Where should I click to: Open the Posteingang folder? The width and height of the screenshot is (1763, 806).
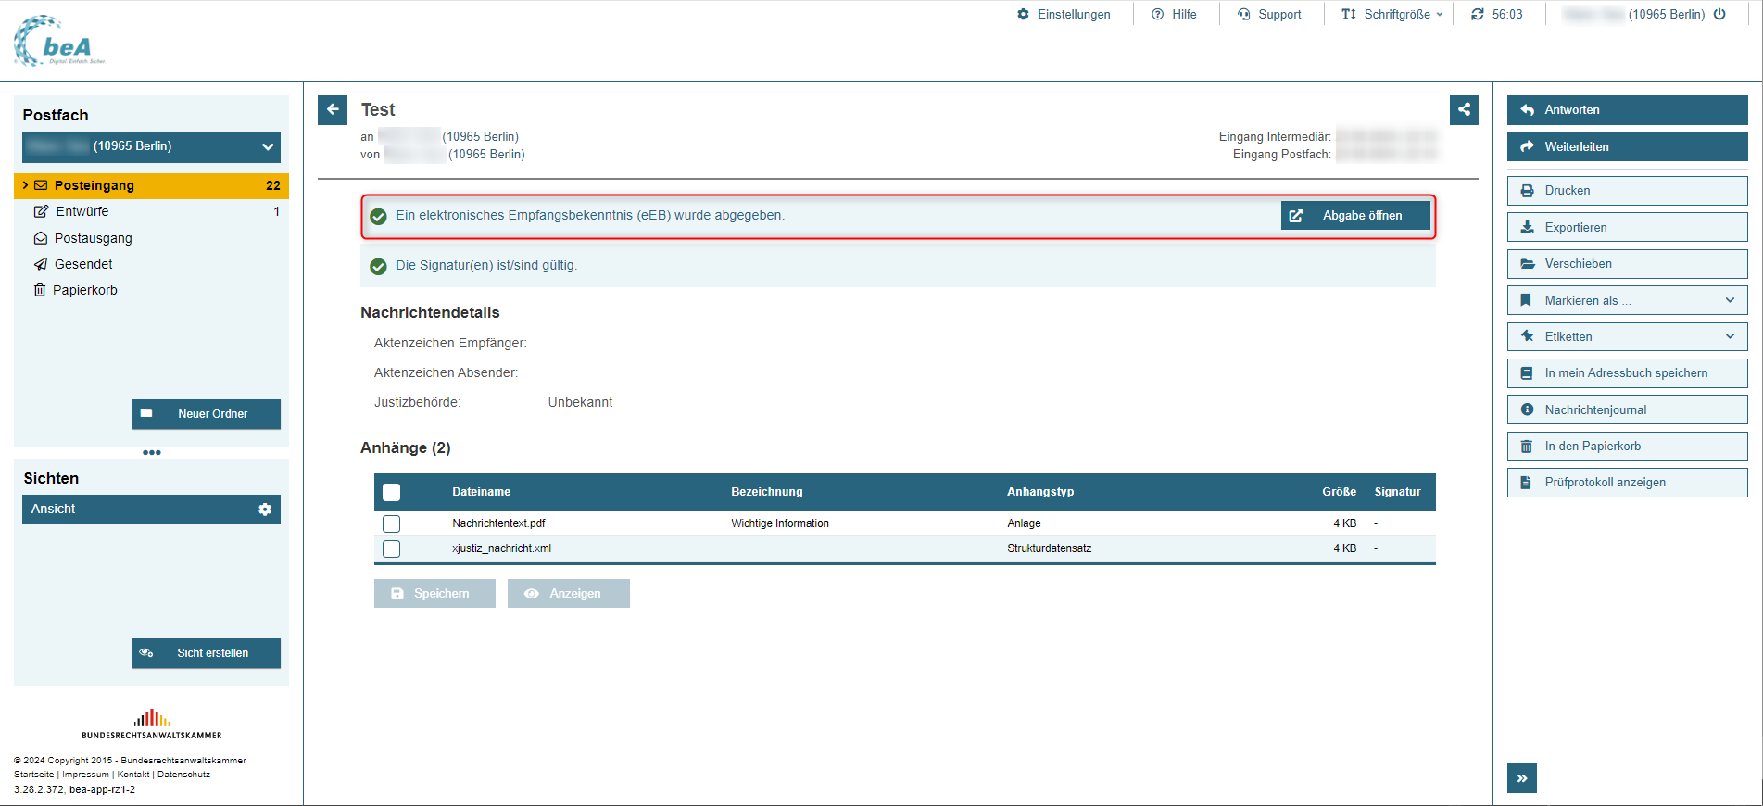[x=94, y=185]
